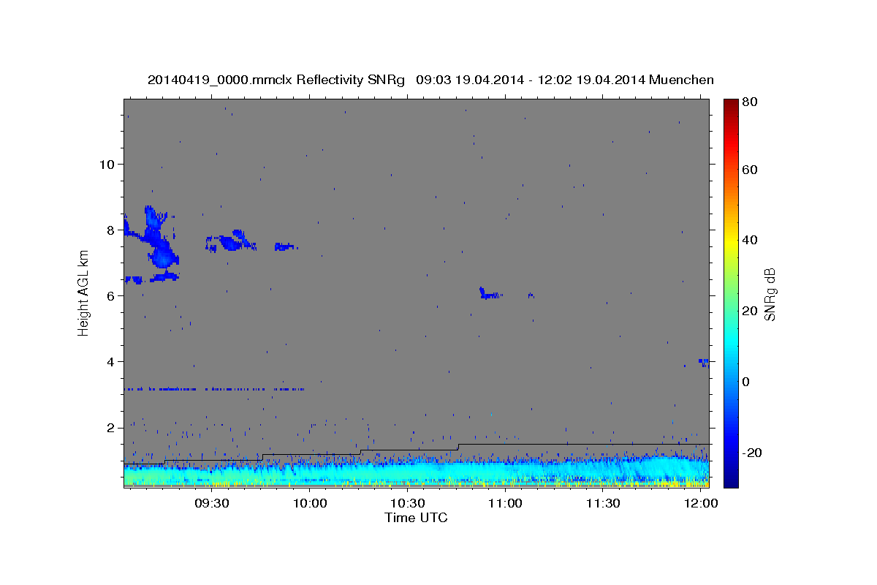Click the 11:00 time tick label
Viewport: 877px width, 585px height.
(x=505, y=503)
